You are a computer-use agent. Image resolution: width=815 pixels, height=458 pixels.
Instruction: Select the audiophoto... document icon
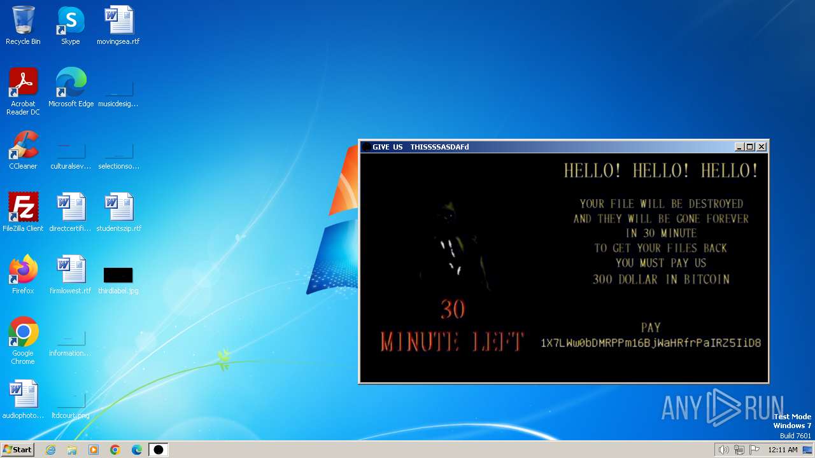coord(23,399)
